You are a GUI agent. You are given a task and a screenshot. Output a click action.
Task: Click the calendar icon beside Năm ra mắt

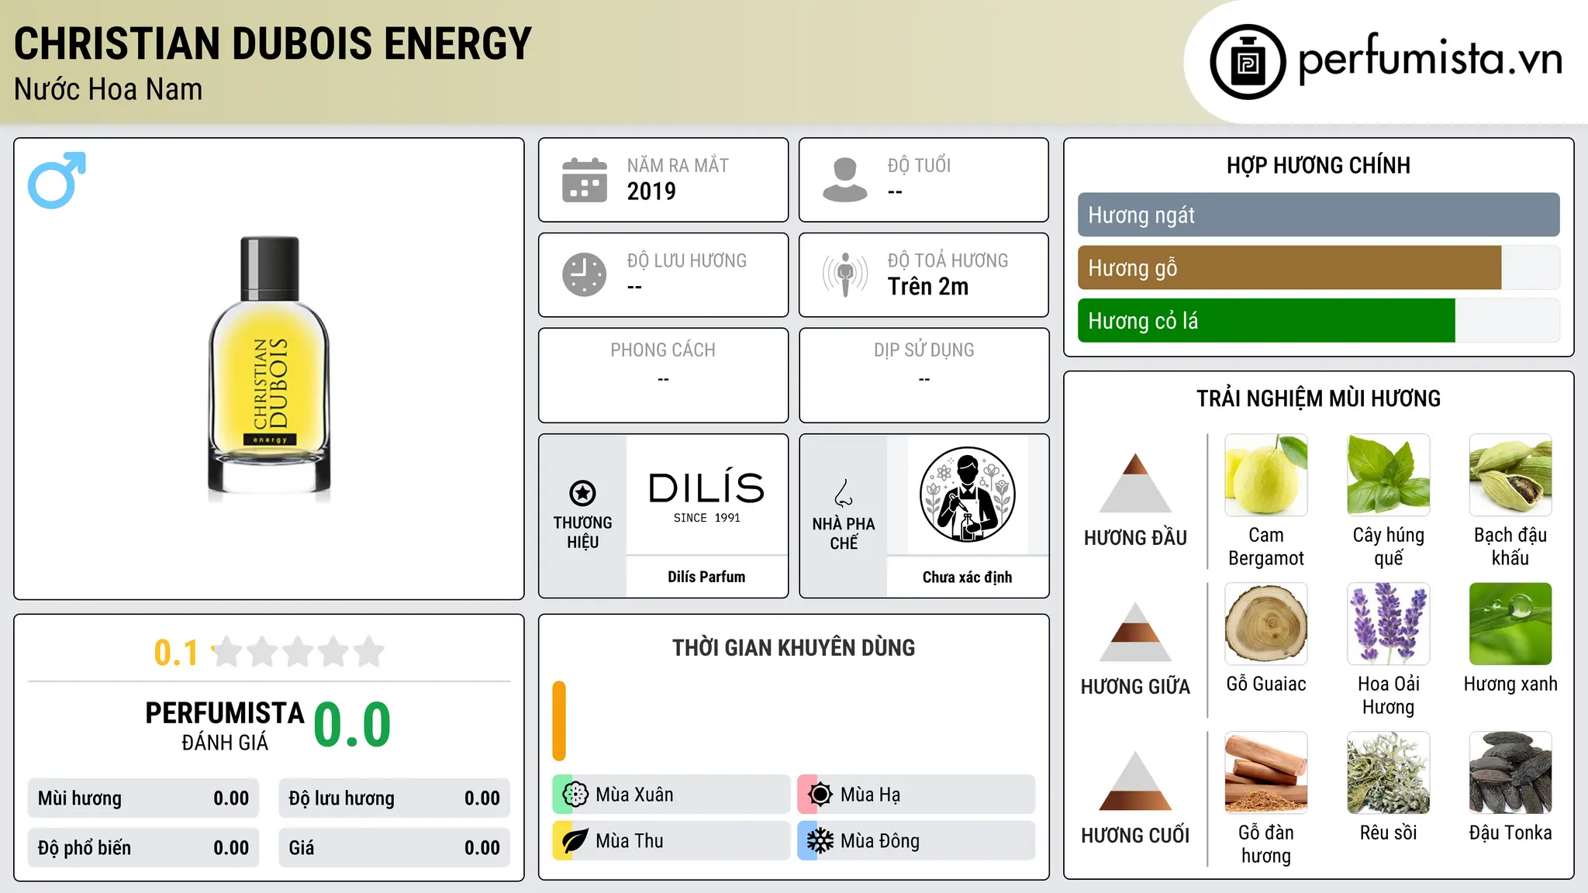585,180
